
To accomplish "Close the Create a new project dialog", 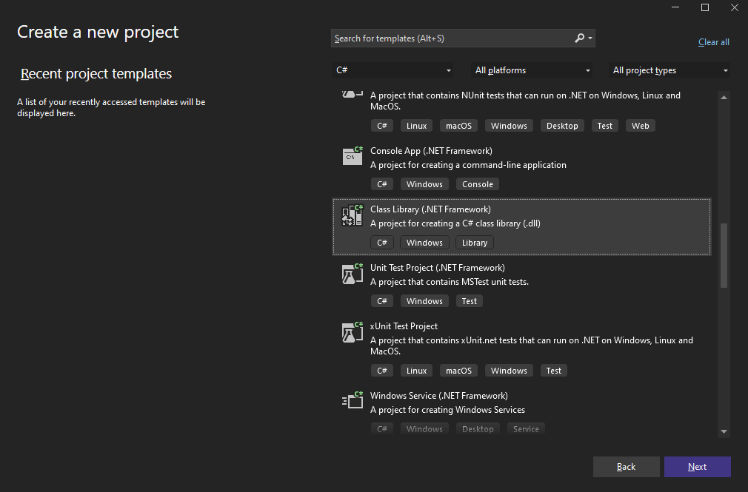I will tap(735, 7).
